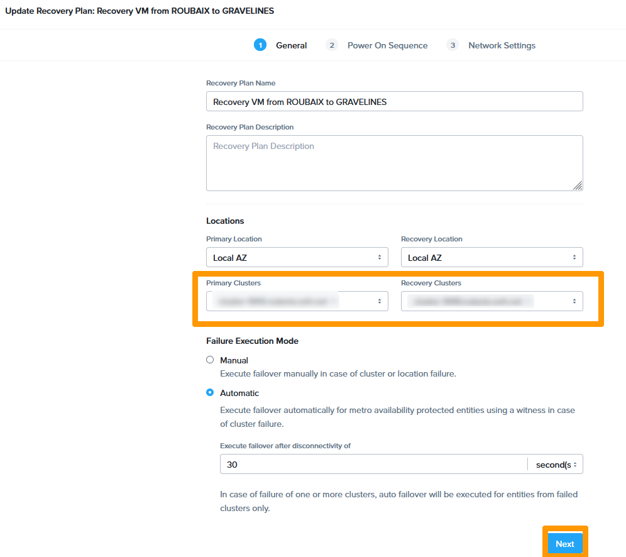
Task: Click inside the Recovery Plan Description box
Action: (394, 162)
